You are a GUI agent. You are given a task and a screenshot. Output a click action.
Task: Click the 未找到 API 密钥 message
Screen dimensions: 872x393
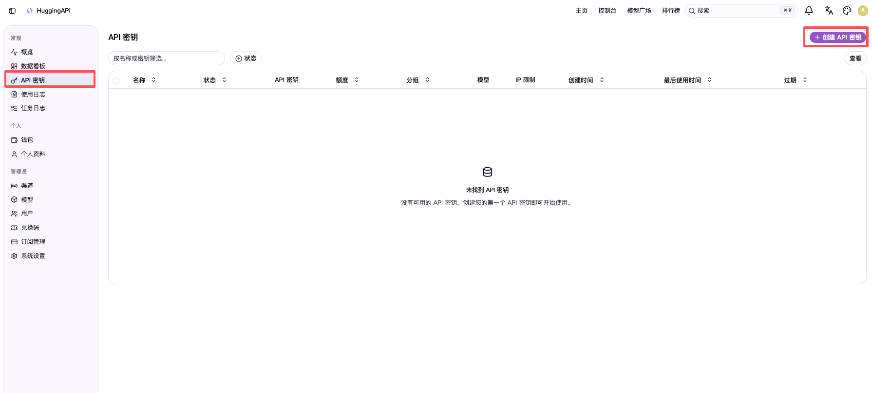(487, 190)
